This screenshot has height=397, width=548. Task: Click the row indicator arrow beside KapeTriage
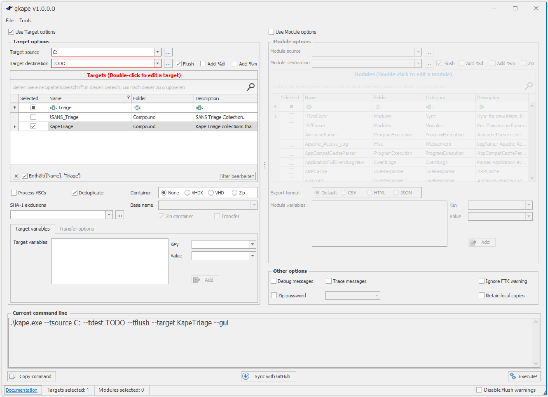point(14,127)
